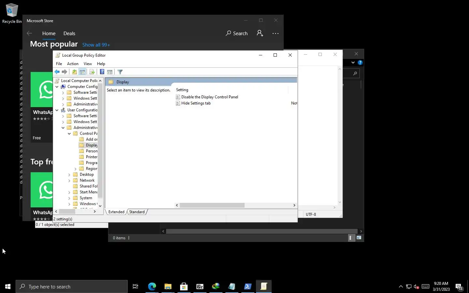
Task: Toggle the Show/Hide Action Pane toolbar icon
Action: (x=110, y=72)
